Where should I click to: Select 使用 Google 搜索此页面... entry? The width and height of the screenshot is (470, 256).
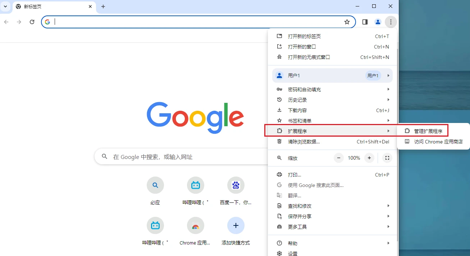click(332, 185)
